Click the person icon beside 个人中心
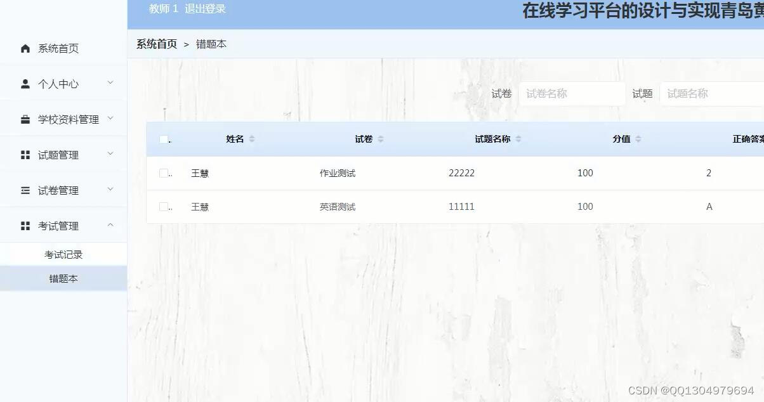Screen dimensions: 764x402 pos(25,84)
